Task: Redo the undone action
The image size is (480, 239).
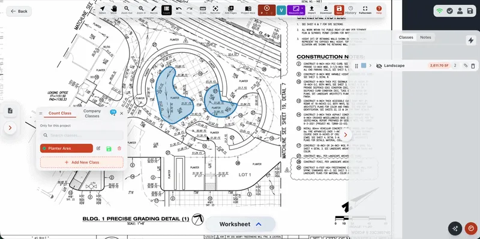Action: click(x=190, y=10)
